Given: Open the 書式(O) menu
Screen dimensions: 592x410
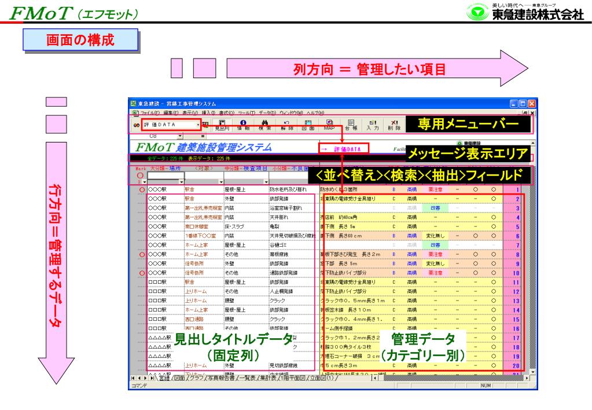Looking at the screenshot, I should point(227,112).
